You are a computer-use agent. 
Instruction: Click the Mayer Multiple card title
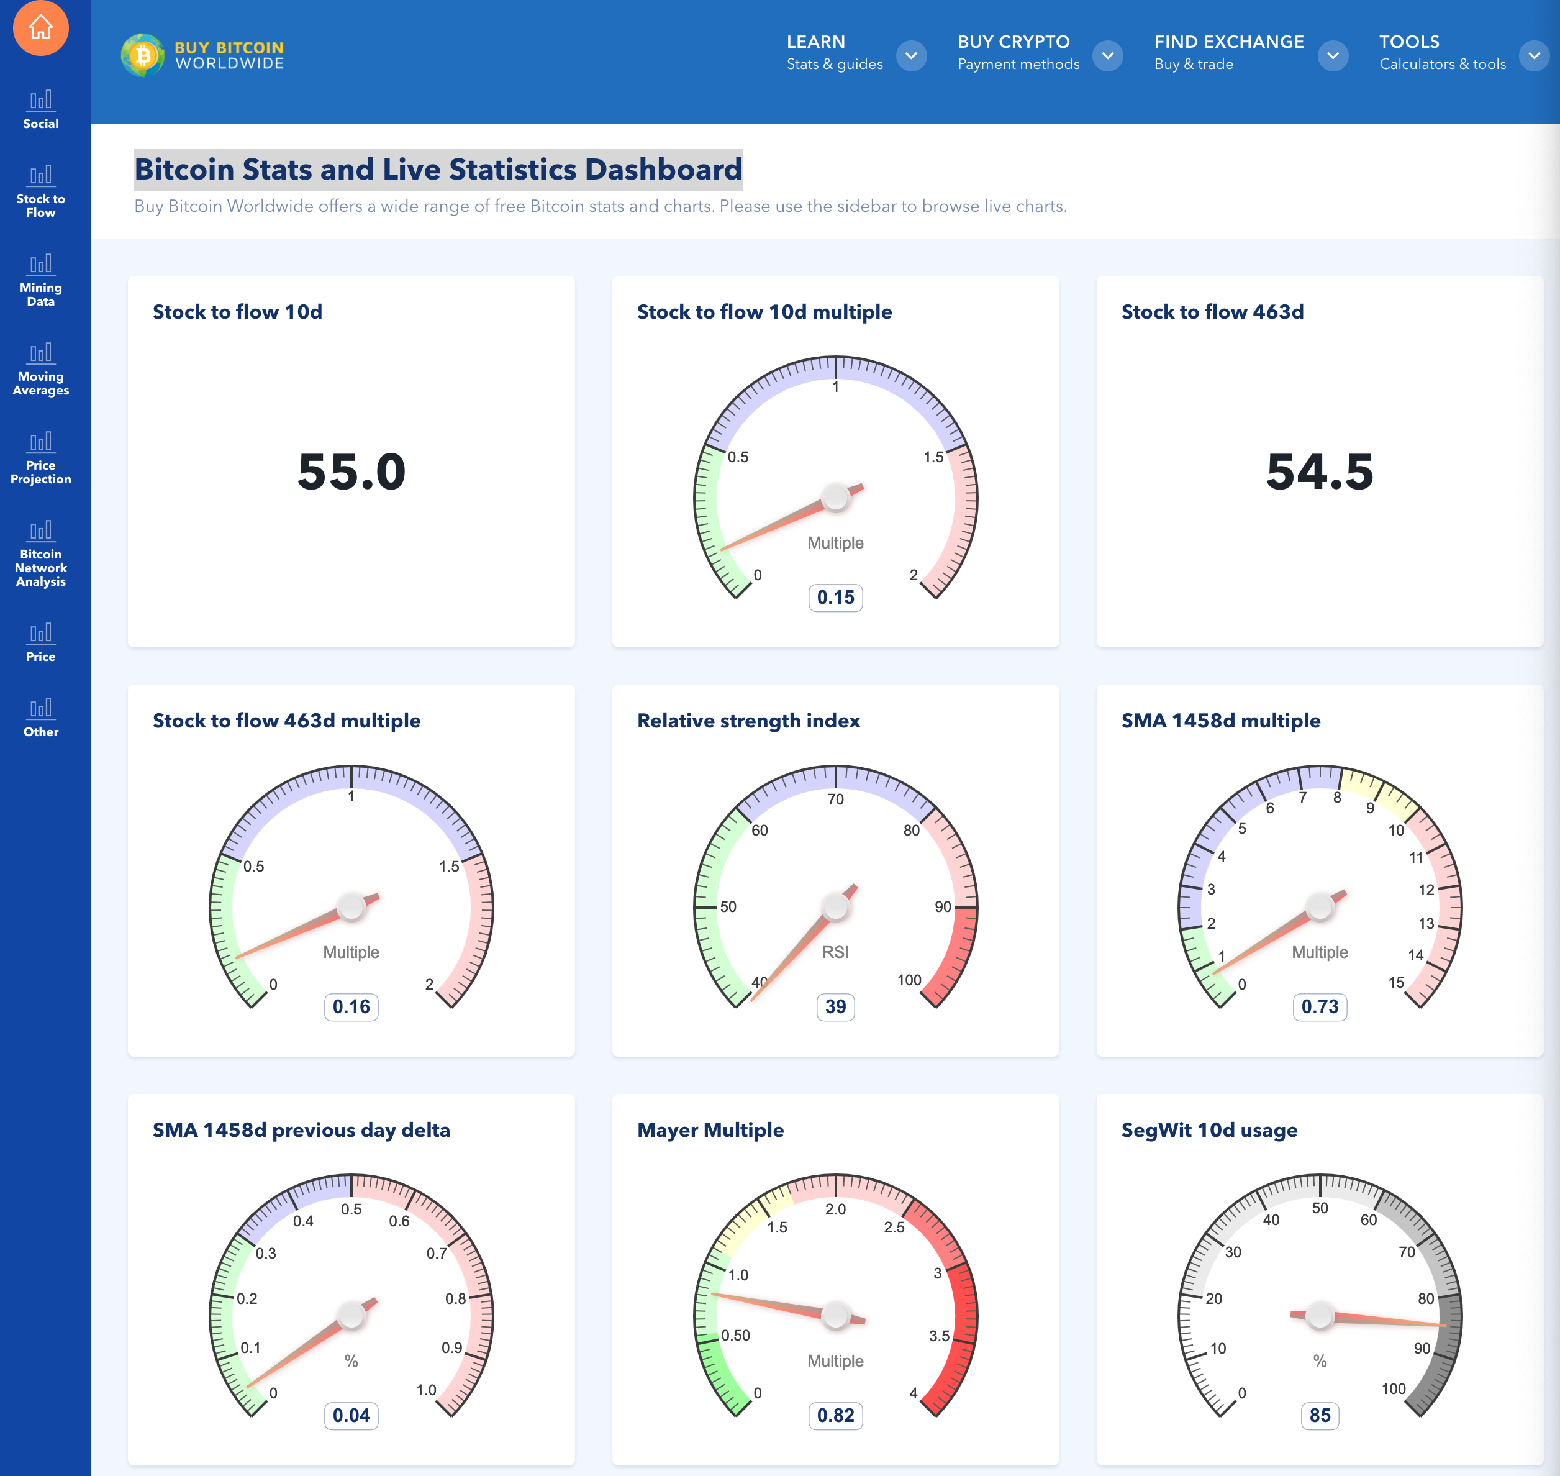(710, 1130)
